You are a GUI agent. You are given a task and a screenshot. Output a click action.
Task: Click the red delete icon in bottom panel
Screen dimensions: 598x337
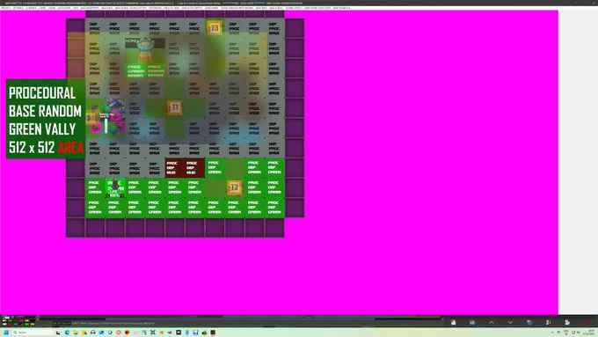point(587,323)
